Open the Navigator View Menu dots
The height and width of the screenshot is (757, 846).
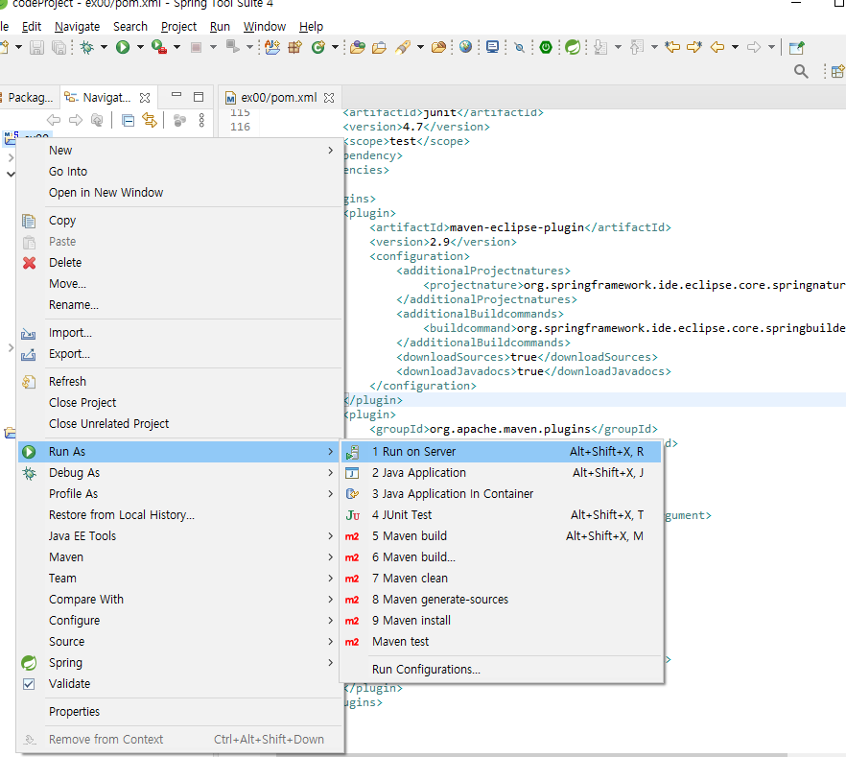coord(201,120)
